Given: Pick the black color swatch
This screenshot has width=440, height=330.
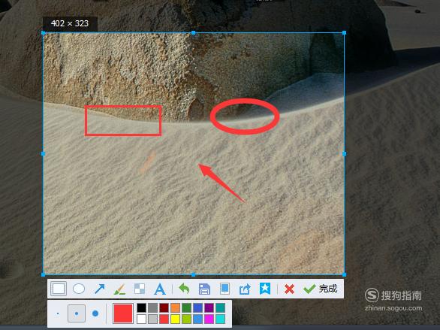Looking at the screenshot, I should 141,307.
